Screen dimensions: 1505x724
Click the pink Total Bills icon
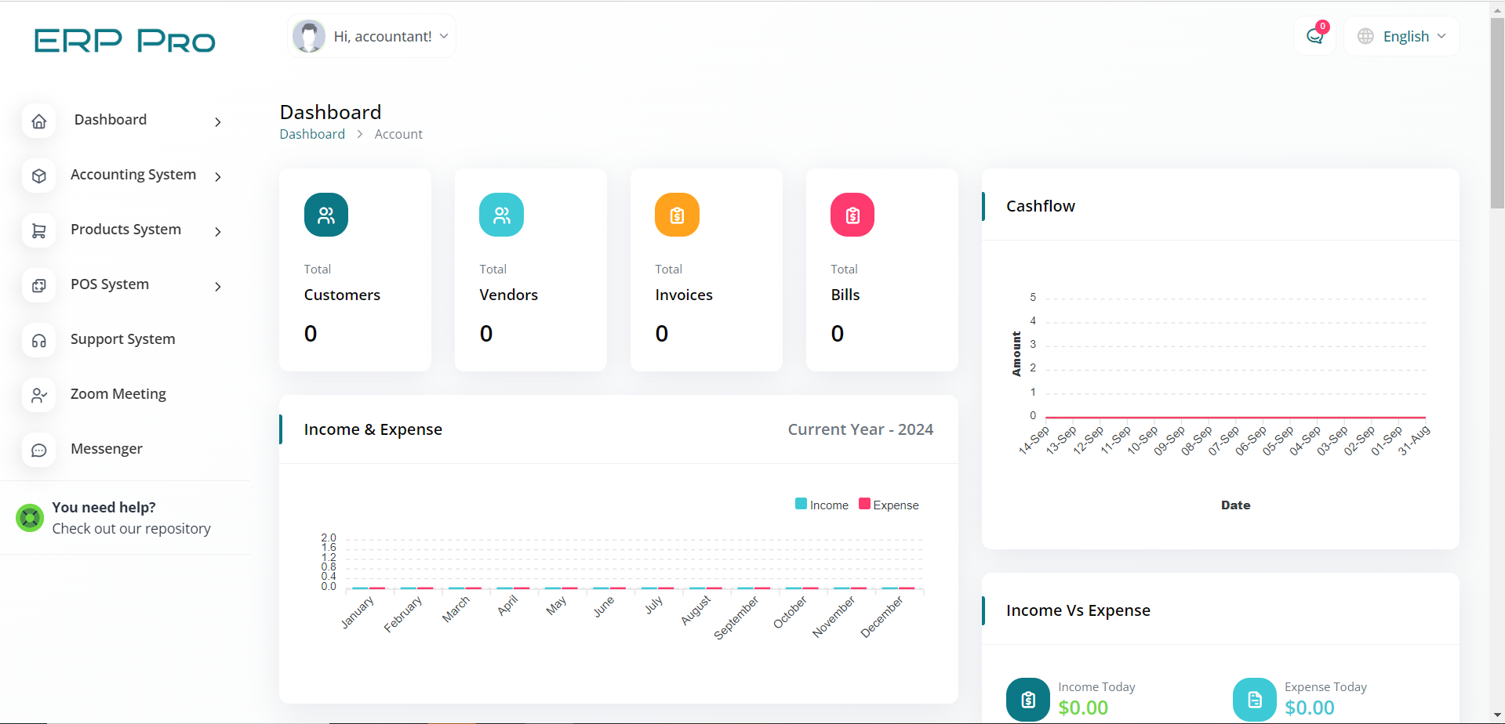tap(852, 215)
